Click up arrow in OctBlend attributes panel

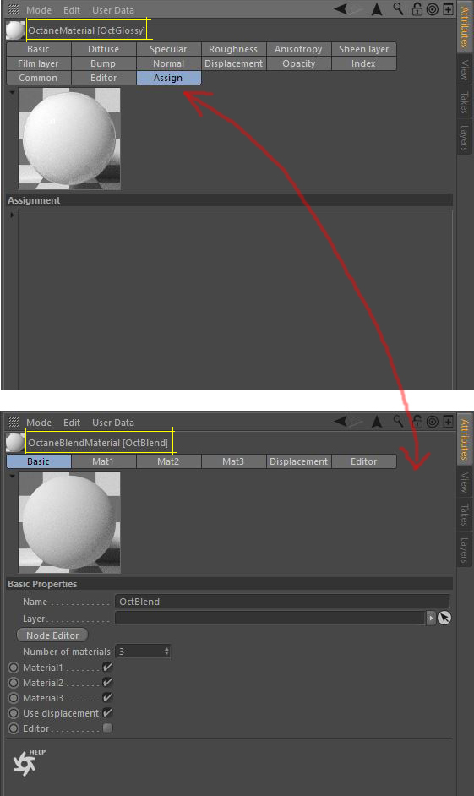[x=377, y=422]
